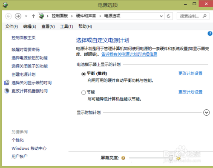Open the 帮助(H) menu

[x=85, y=26]
